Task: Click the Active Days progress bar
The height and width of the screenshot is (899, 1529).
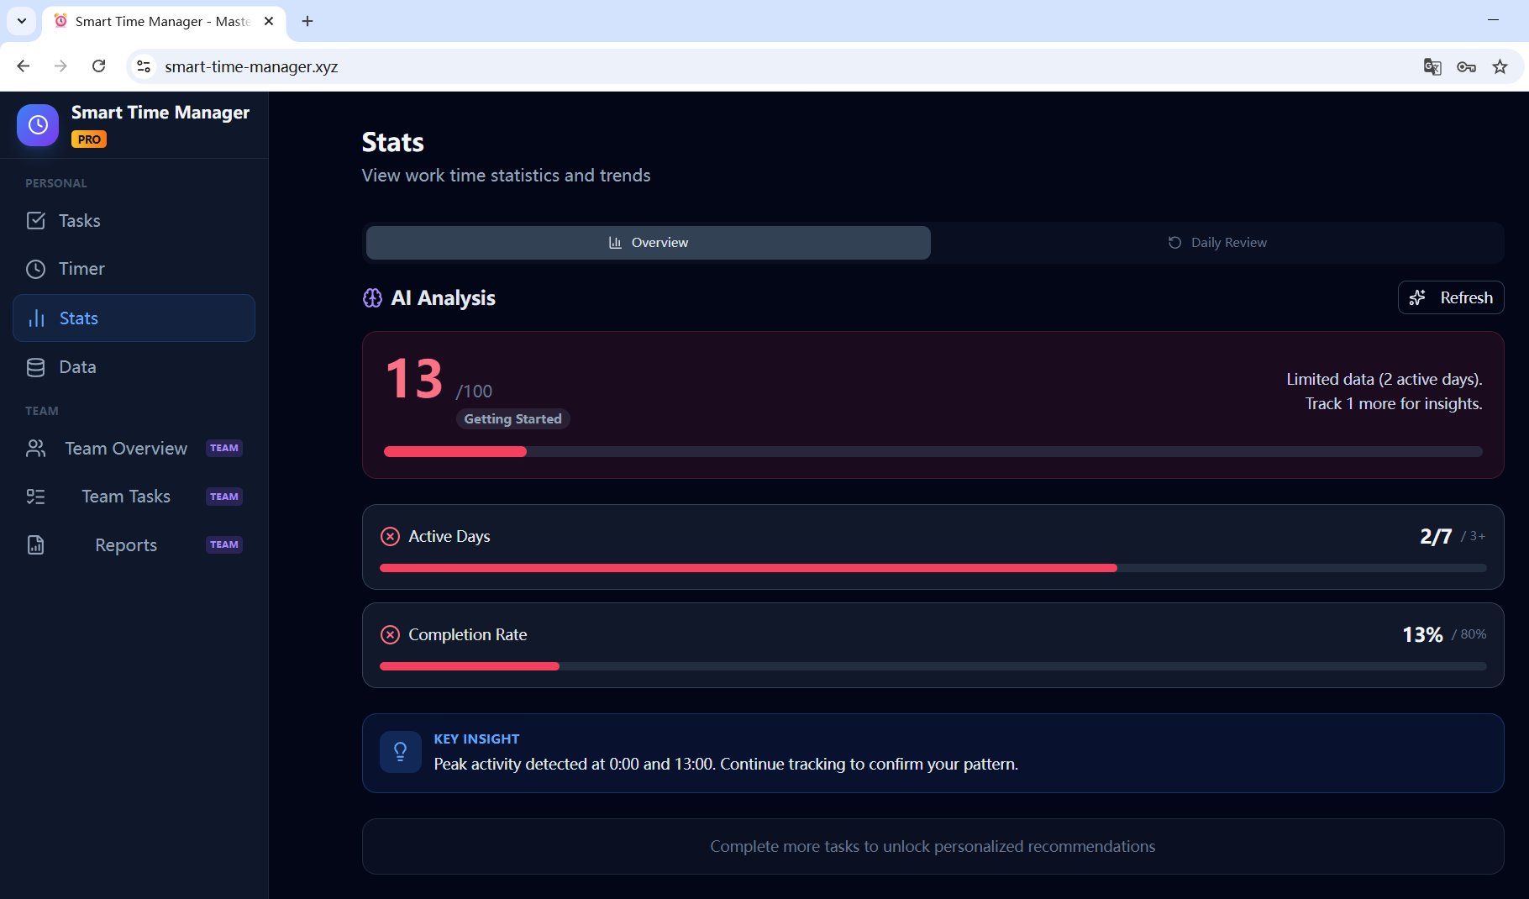Action: coord(933,568)
